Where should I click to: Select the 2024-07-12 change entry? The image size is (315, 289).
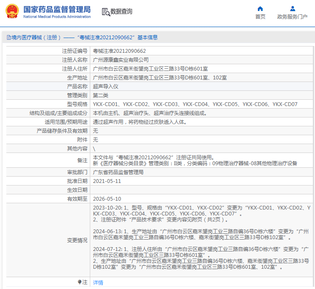click(201, 258)
